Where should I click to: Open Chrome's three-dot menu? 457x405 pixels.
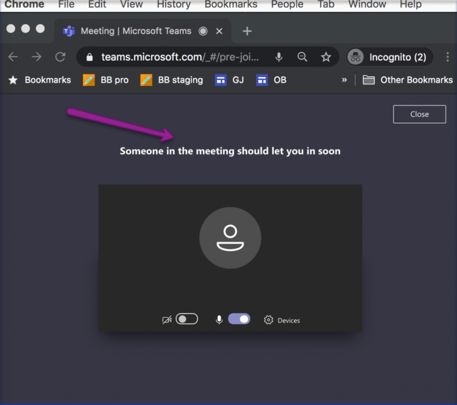pyautogui.click(x=448, y=57)
